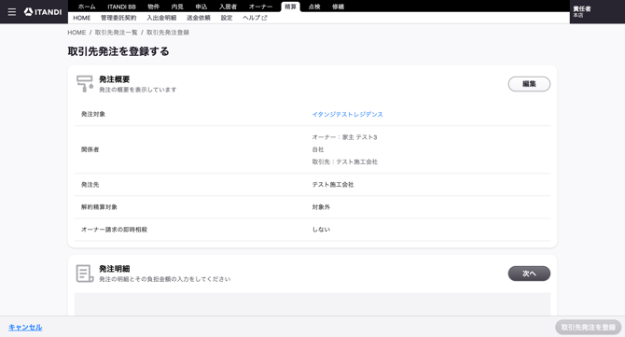
Task: Click the HOME breadcrumb link
Action: coord(76,33)
